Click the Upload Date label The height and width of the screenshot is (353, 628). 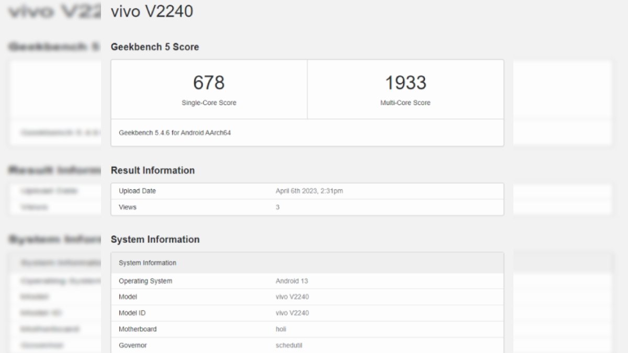[x=137, y=191]
